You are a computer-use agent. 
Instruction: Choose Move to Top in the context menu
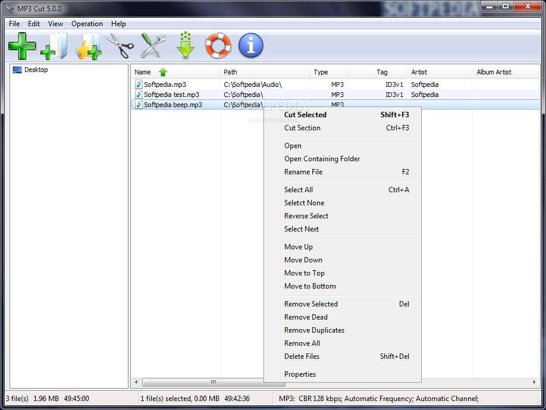[x=343, y=273]
